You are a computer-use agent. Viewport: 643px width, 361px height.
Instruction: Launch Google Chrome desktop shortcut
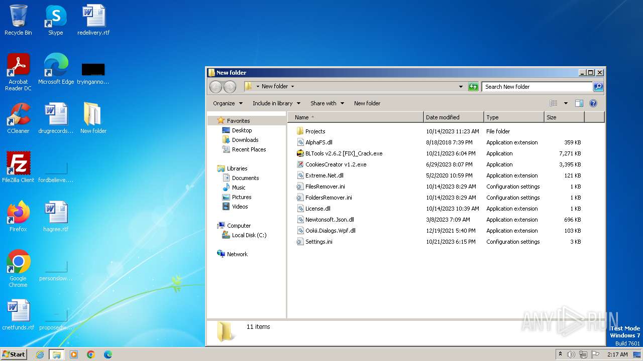coord(18,268)
